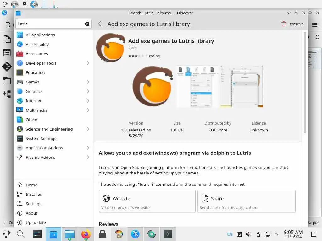Viewport: 322px width, 241px height.
Task: Clear the lutris search field
Action: click(x=87, y=24)
